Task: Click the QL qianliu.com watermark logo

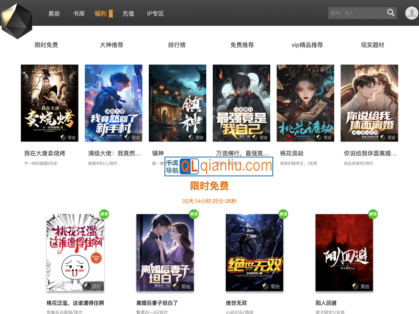Action: pos(219,166)
